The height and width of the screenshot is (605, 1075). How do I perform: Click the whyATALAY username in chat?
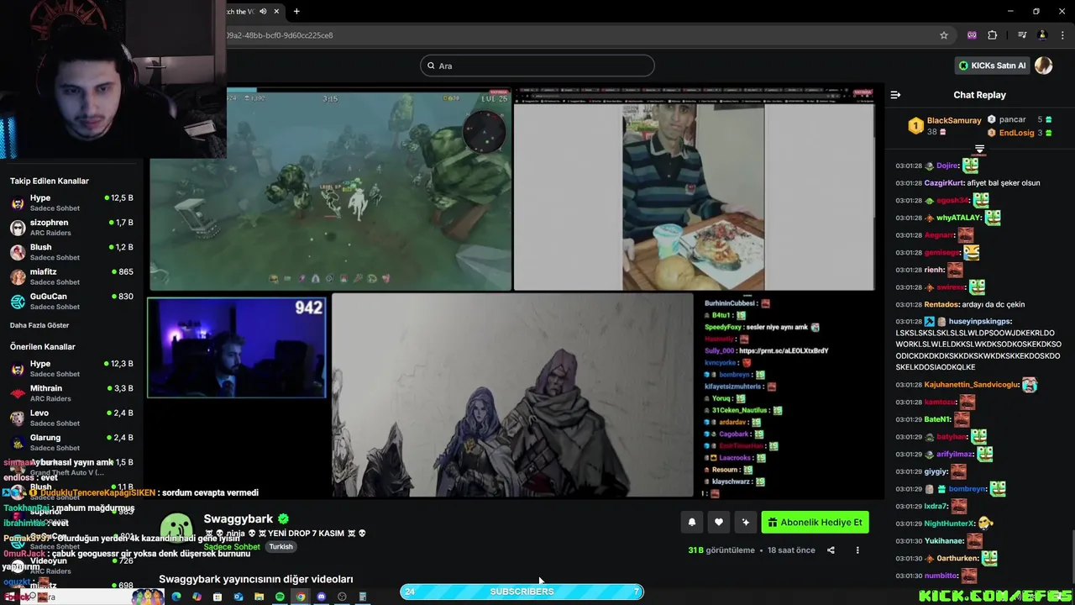point(958,218)
